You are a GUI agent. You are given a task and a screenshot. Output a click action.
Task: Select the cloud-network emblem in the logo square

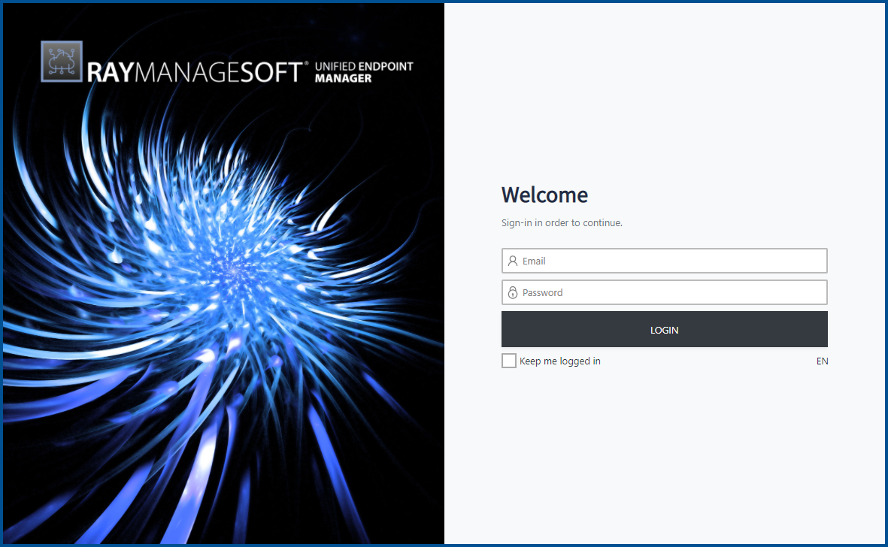[x=61, y=61]
